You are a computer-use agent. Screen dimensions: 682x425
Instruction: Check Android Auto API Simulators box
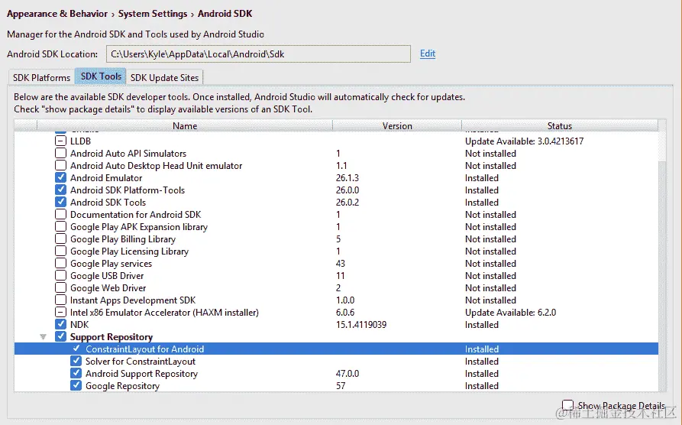[60, 154]
